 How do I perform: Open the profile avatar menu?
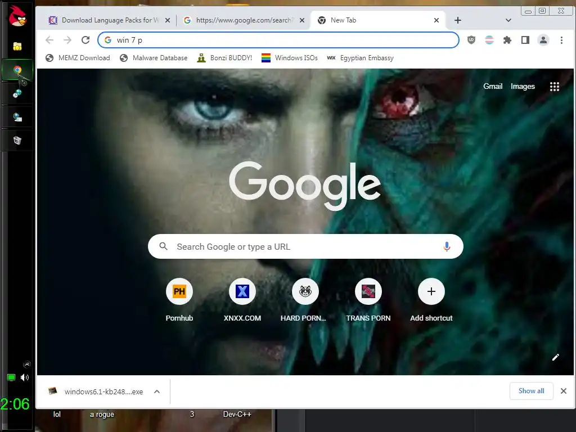point(543,40)
